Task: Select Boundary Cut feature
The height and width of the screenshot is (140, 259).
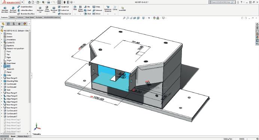Action: click(x=64, y=14)
